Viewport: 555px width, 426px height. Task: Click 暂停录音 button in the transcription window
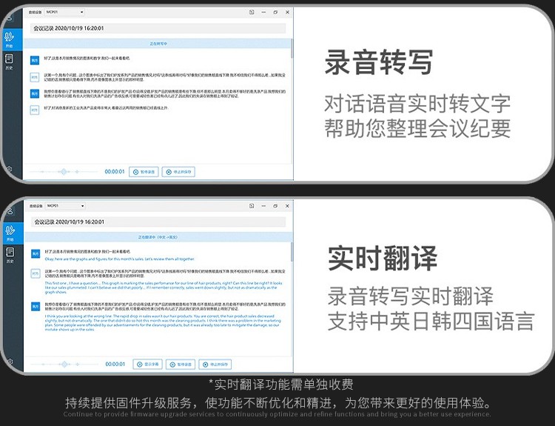(x=144, y=172)
